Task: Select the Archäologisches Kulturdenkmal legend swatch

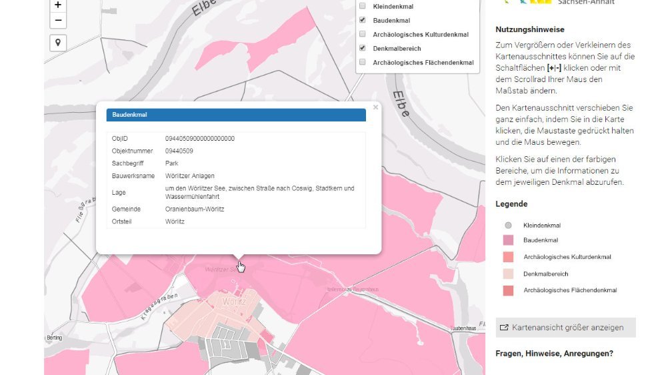Action: 508,257
